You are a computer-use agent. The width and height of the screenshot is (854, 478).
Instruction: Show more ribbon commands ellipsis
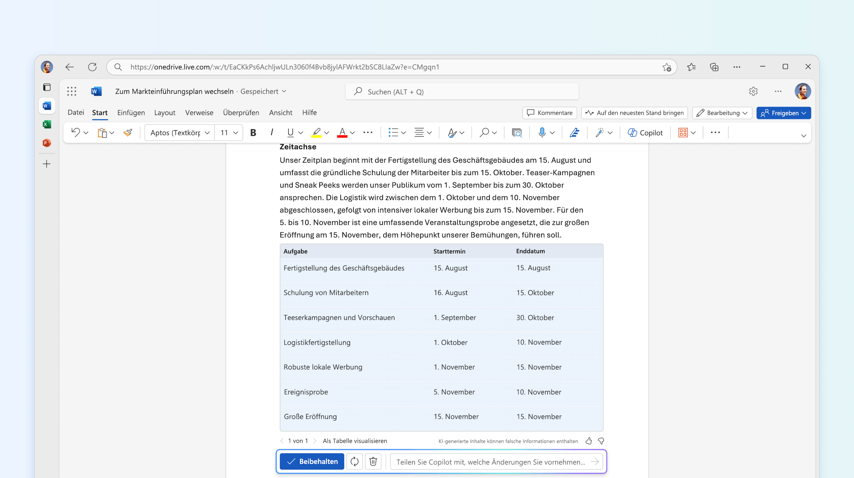point(715,132)
